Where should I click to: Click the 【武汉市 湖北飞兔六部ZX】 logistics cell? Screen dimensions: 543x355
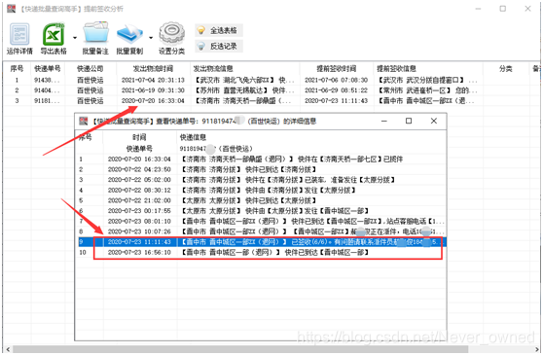(245, 80)
